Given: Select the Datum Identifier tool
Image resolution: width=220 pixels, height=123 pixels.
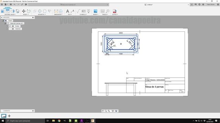Looking at the screenshot, I should [x=89, y=11].
